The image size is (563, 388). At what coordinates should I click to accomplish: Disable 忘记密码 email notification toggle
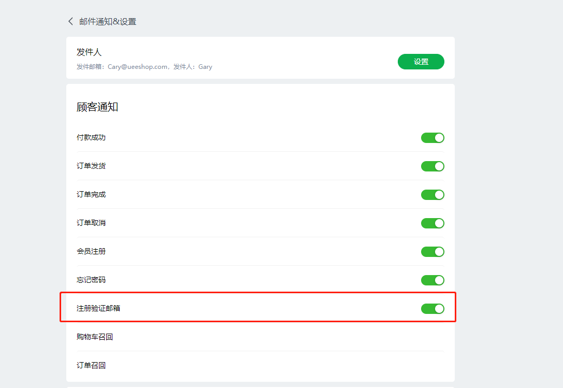pyautogui.click(x=432, y=280)
